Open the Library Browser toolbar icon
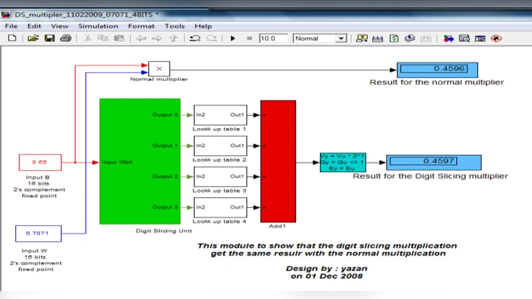 [x=448, y=39]
